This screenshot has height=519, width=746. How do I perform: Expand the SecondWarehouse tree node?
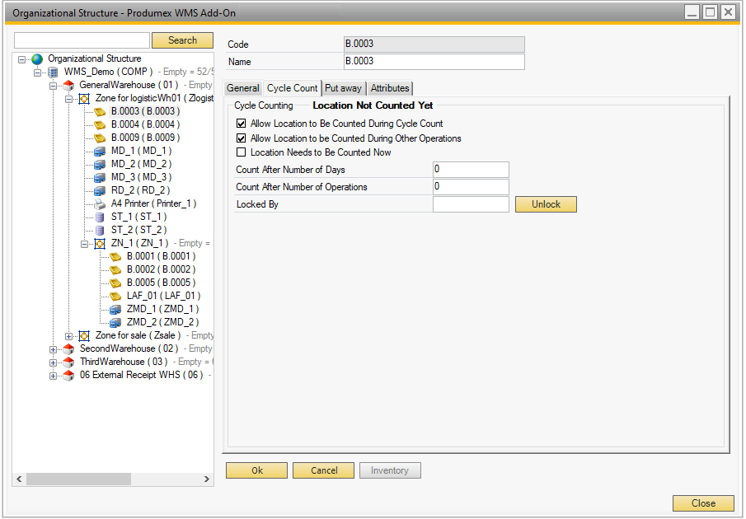[54, 348]
